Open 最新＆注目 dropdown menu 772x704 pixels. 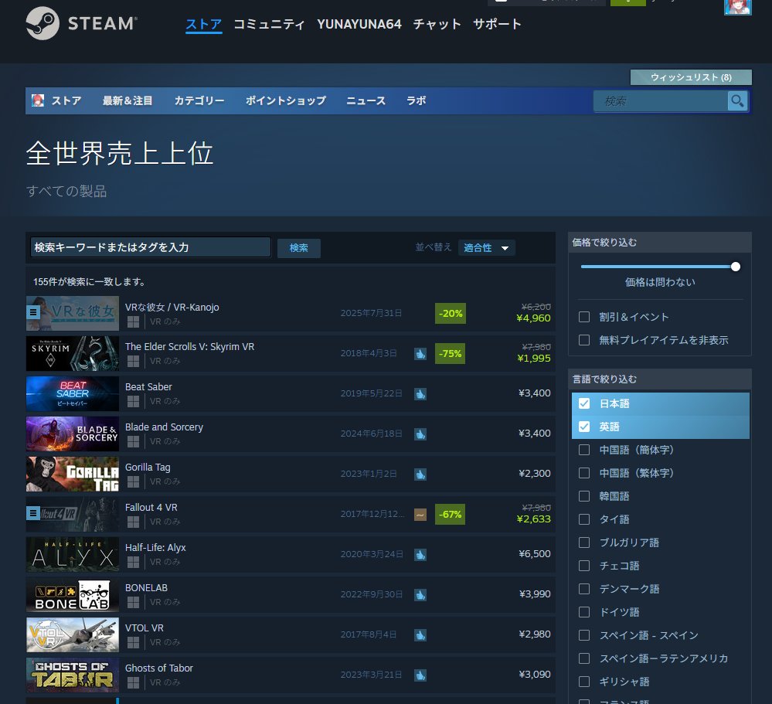(128, 101)
